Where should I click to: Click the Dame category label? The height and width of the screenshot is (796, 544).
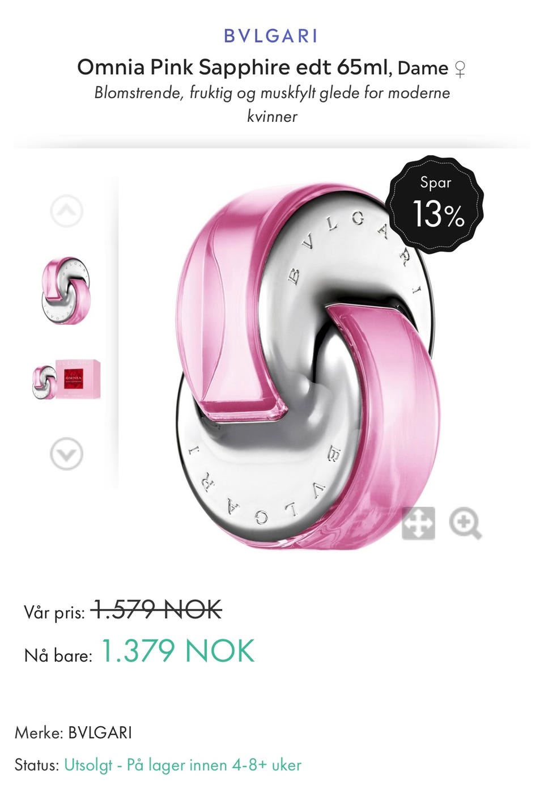[423, 69]
